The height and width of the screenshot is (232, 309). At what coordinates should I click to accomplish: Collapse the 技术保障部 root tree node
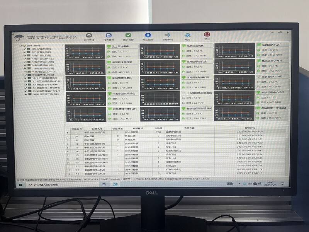15,46
